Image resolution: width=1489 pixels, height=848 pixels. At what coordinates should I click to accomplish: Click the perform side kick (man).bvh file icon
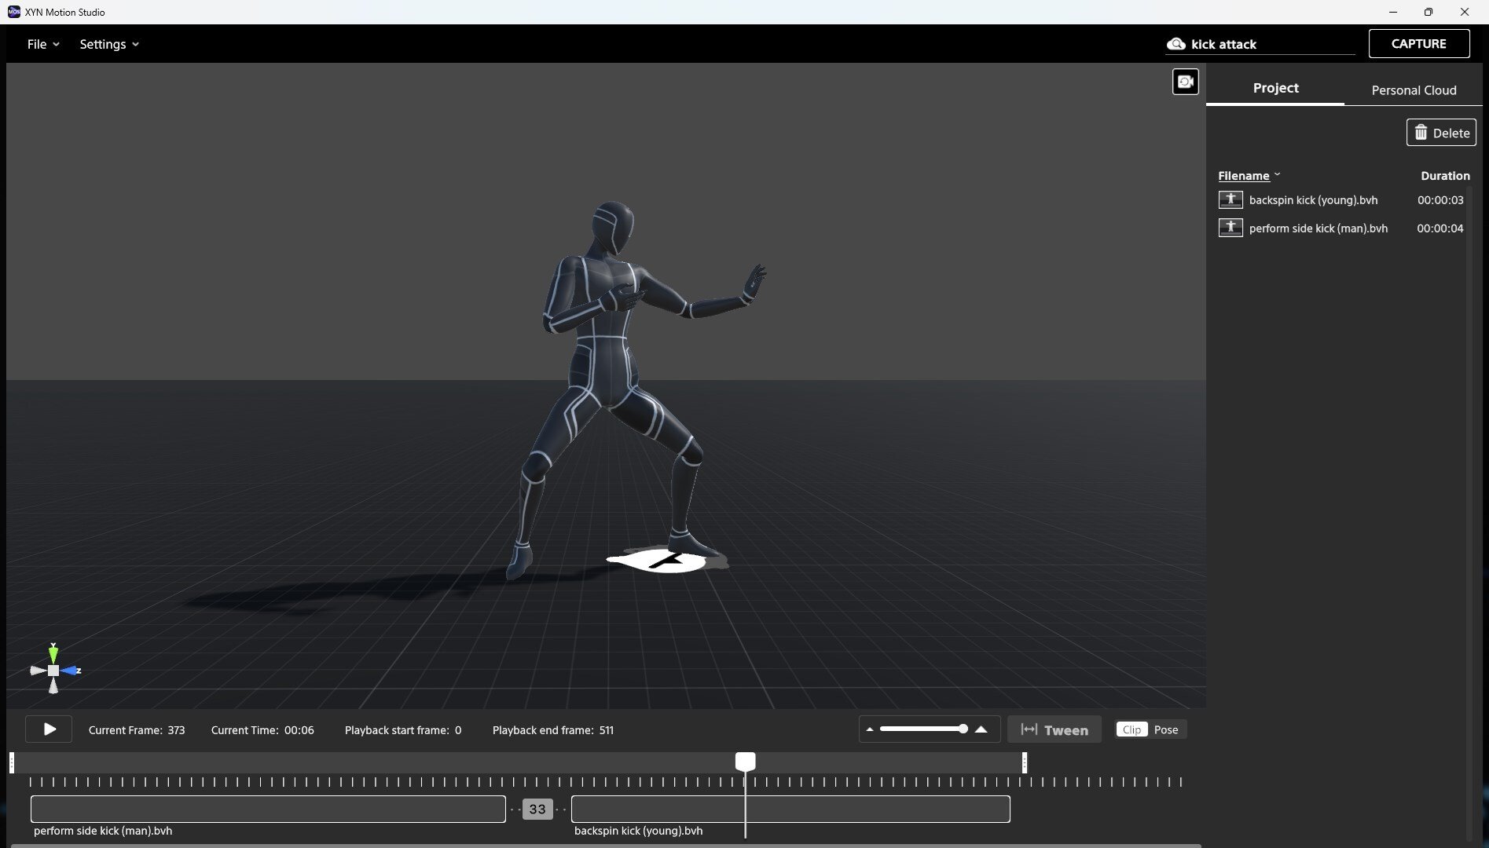pos(1230,228)
